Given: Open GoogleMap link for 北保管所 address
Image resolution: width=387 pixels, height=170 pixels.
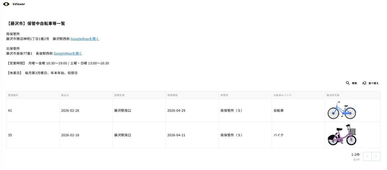Looking at the screenshot, I should pos(68,54).
